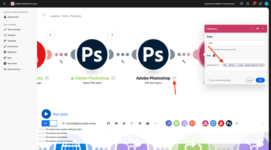Open the bubble above Apply PSD edits
This screenshot has height=150, width=271.
112,35
